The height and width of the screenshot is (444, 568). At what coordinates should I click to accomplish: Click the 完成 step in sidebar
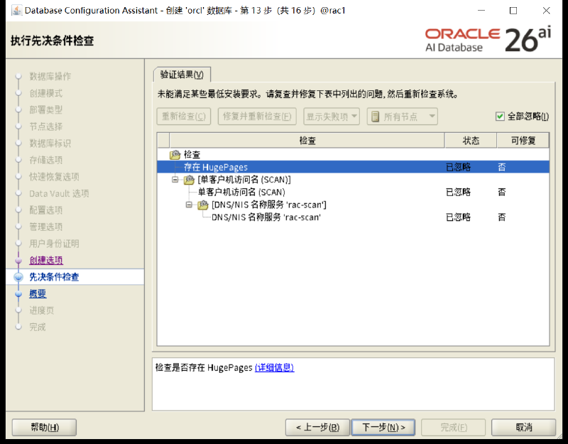coord(38,327)
